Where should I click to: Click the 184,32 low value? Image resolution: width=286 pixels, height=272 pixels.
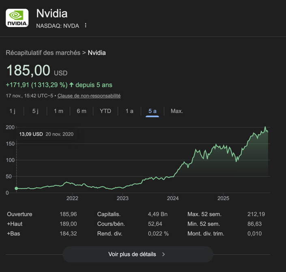[x=68, y=234]
